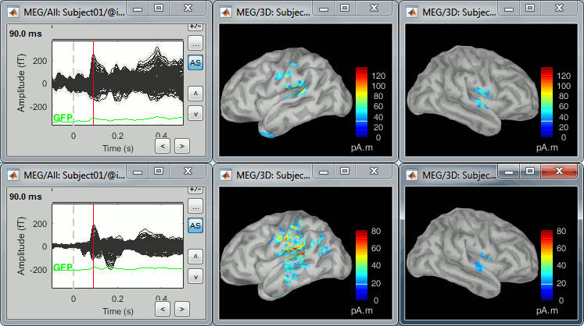
Task: Increase amplitude scale in bottom MEG plot
Action: [x=195, y=255]
